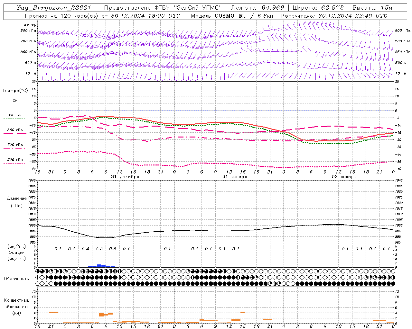The height and width of the screenshot is (329, 412).
Task: Click the 31 декабря date label
Action: tap(125, 177)
